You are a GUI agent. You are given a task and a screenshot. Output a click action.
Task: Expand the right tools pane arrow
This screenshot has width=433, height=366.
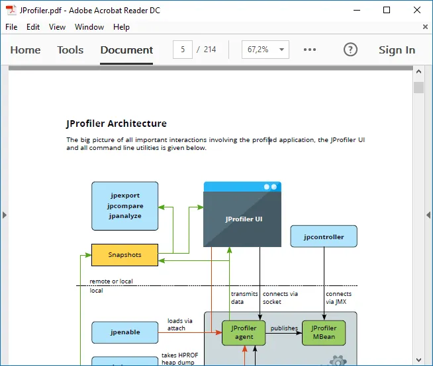pyautogui.click(x=428, y=215)
